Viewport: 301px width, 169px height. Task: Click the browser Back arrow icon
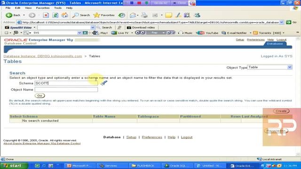coord(9,15)
